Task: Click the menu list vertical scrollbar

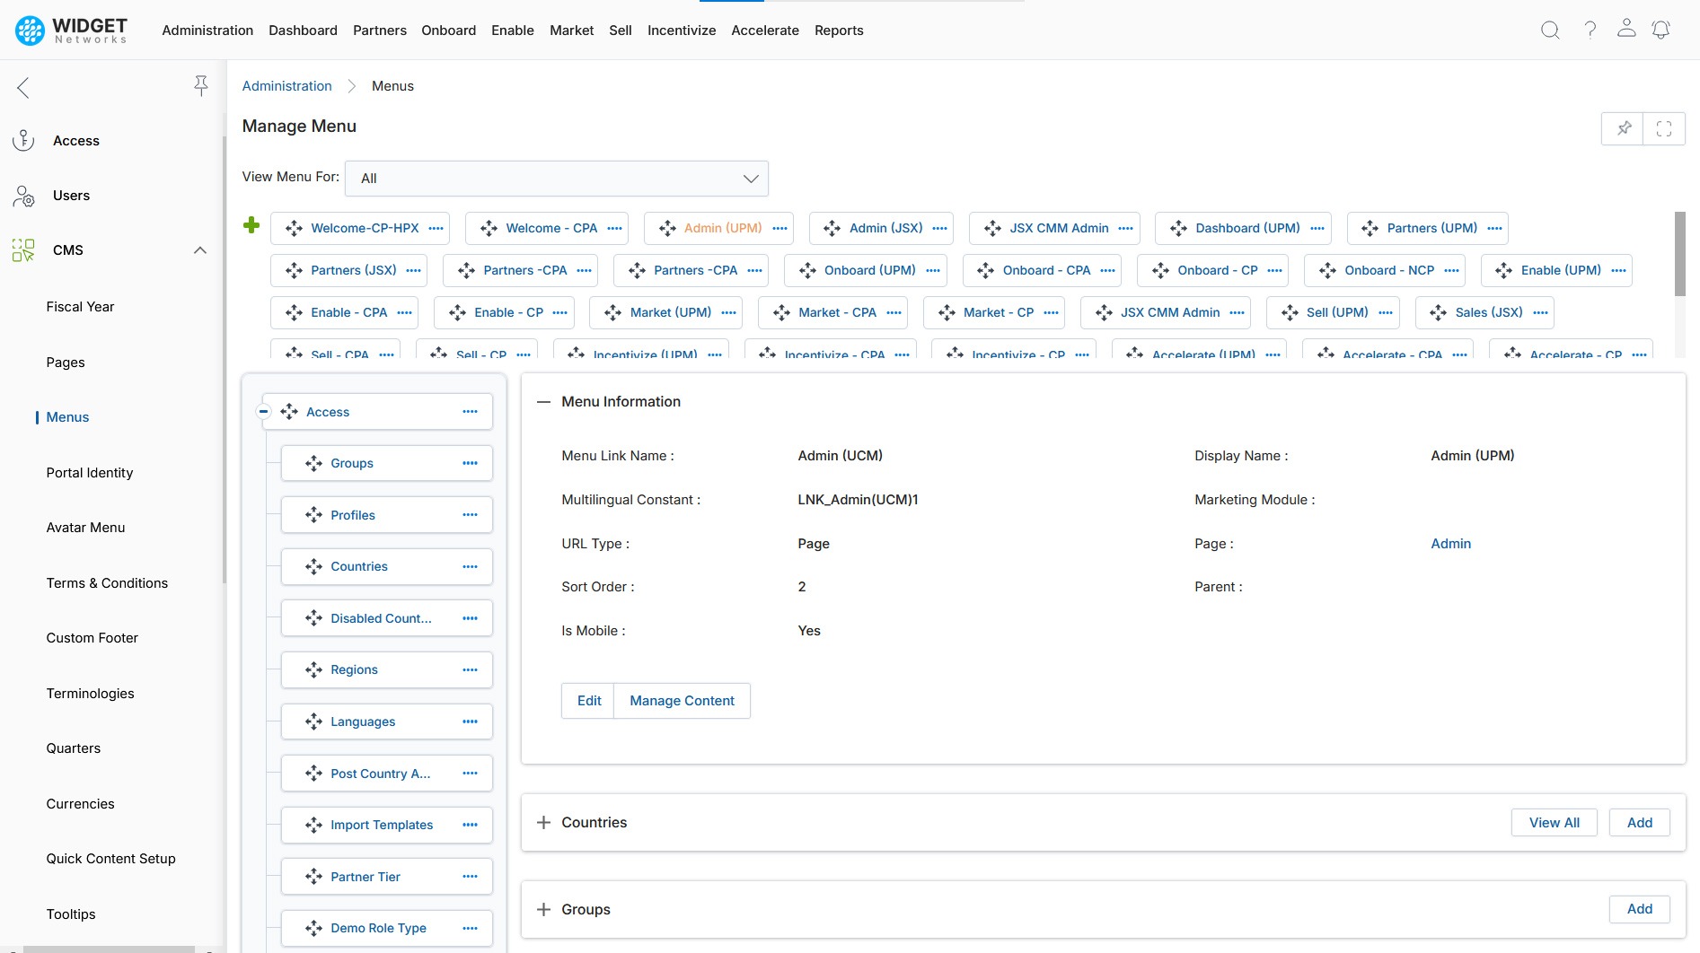Action: (1680, 254)
